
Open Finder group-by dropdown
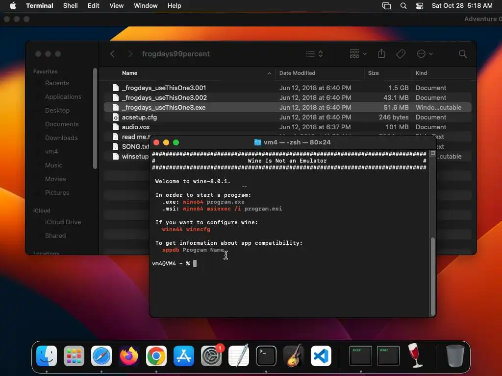[x=358, y=54]
